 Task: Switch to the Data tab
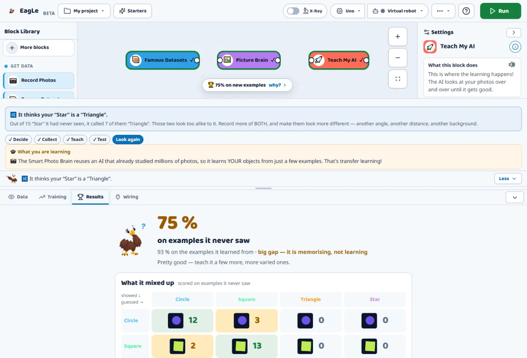(18, 197)
